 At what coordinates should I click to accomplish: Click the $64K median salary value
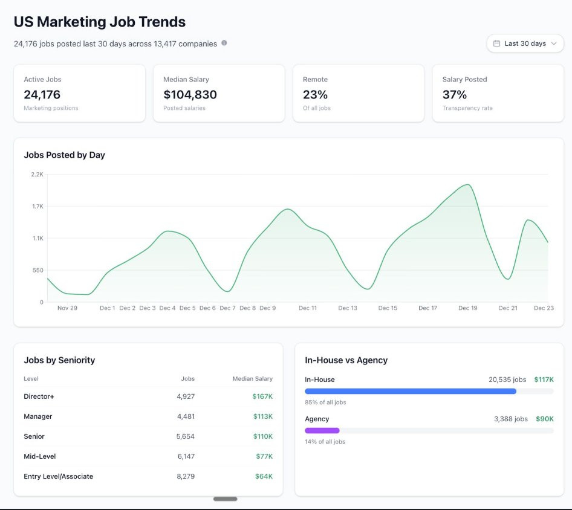pyautogui.click(x=264, y=476)
